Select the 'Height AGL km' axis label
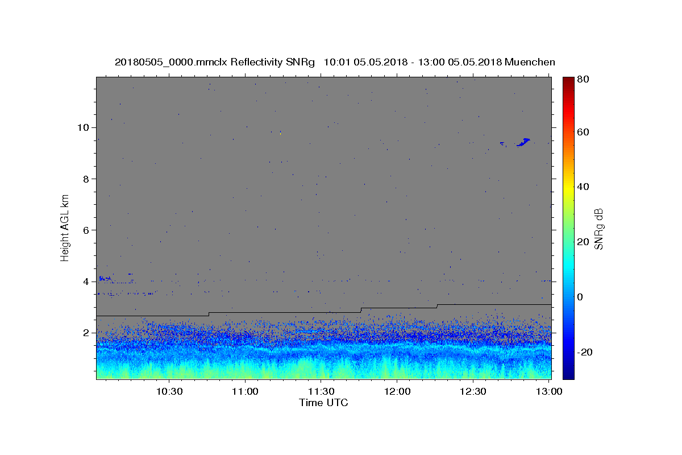The image size is (682, 455). tap(65, 227)
